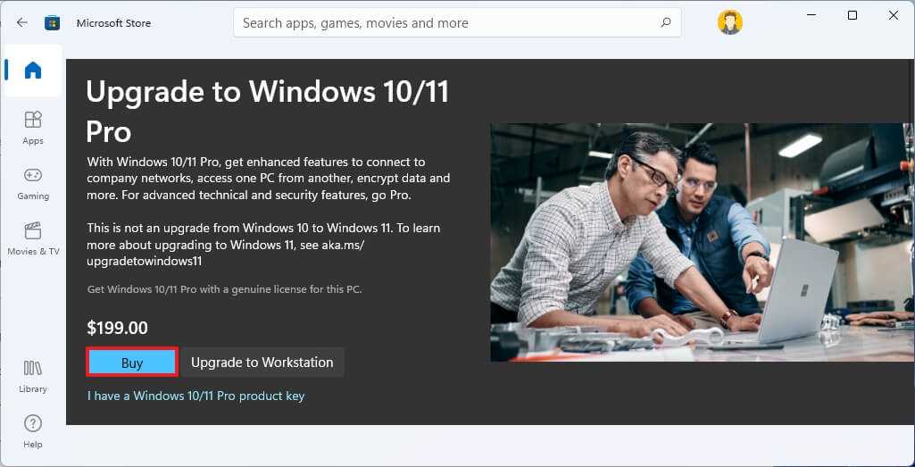Go back using the back arrow
Screen dimensions: 915x467
click(x=22, y=22)
